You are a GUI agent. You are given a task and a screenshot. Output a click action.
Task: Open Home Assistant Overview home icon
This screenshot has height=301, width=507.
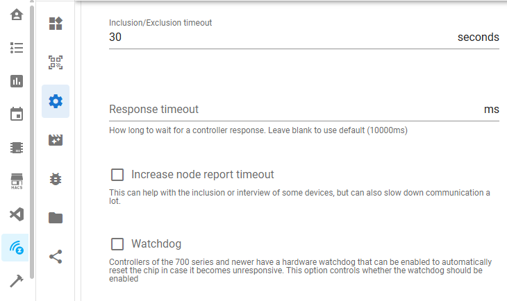pos(17,15)
